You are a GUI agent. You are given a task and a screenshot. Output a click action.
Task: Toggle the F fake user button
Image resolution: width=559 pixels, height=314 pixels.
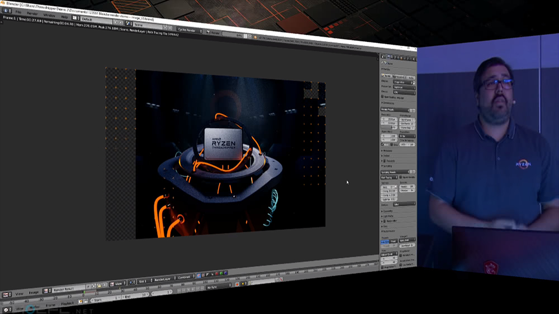click(88, 286)
